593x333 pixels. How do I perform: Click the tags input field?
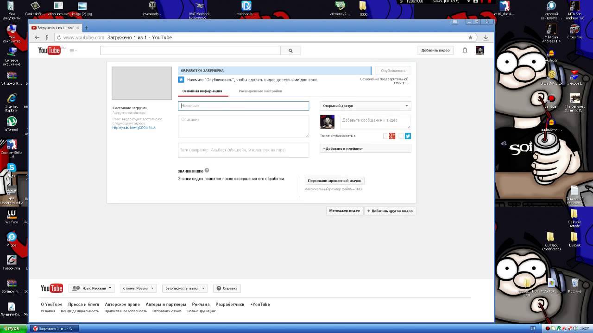pos(243,150)
